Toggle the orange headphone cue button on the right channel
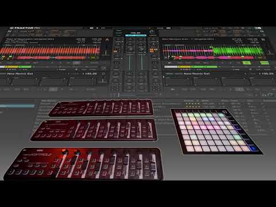276x207 pixels. coord(152,51)
